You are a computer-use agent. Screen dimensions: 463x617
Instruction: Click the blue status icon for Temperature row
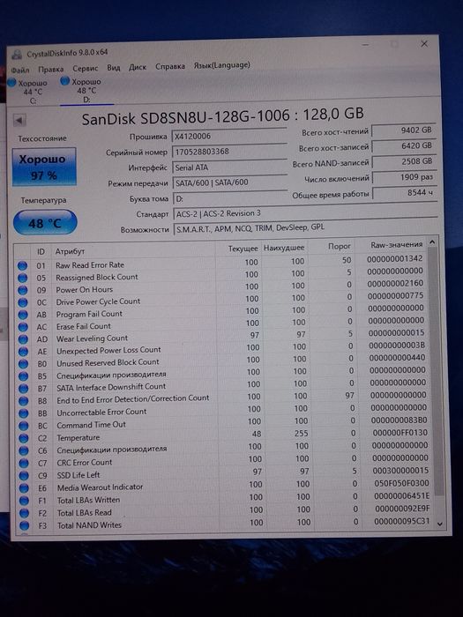[24, 438]
